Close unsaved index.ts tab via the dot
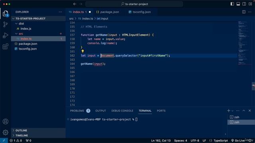 [90, 12]
